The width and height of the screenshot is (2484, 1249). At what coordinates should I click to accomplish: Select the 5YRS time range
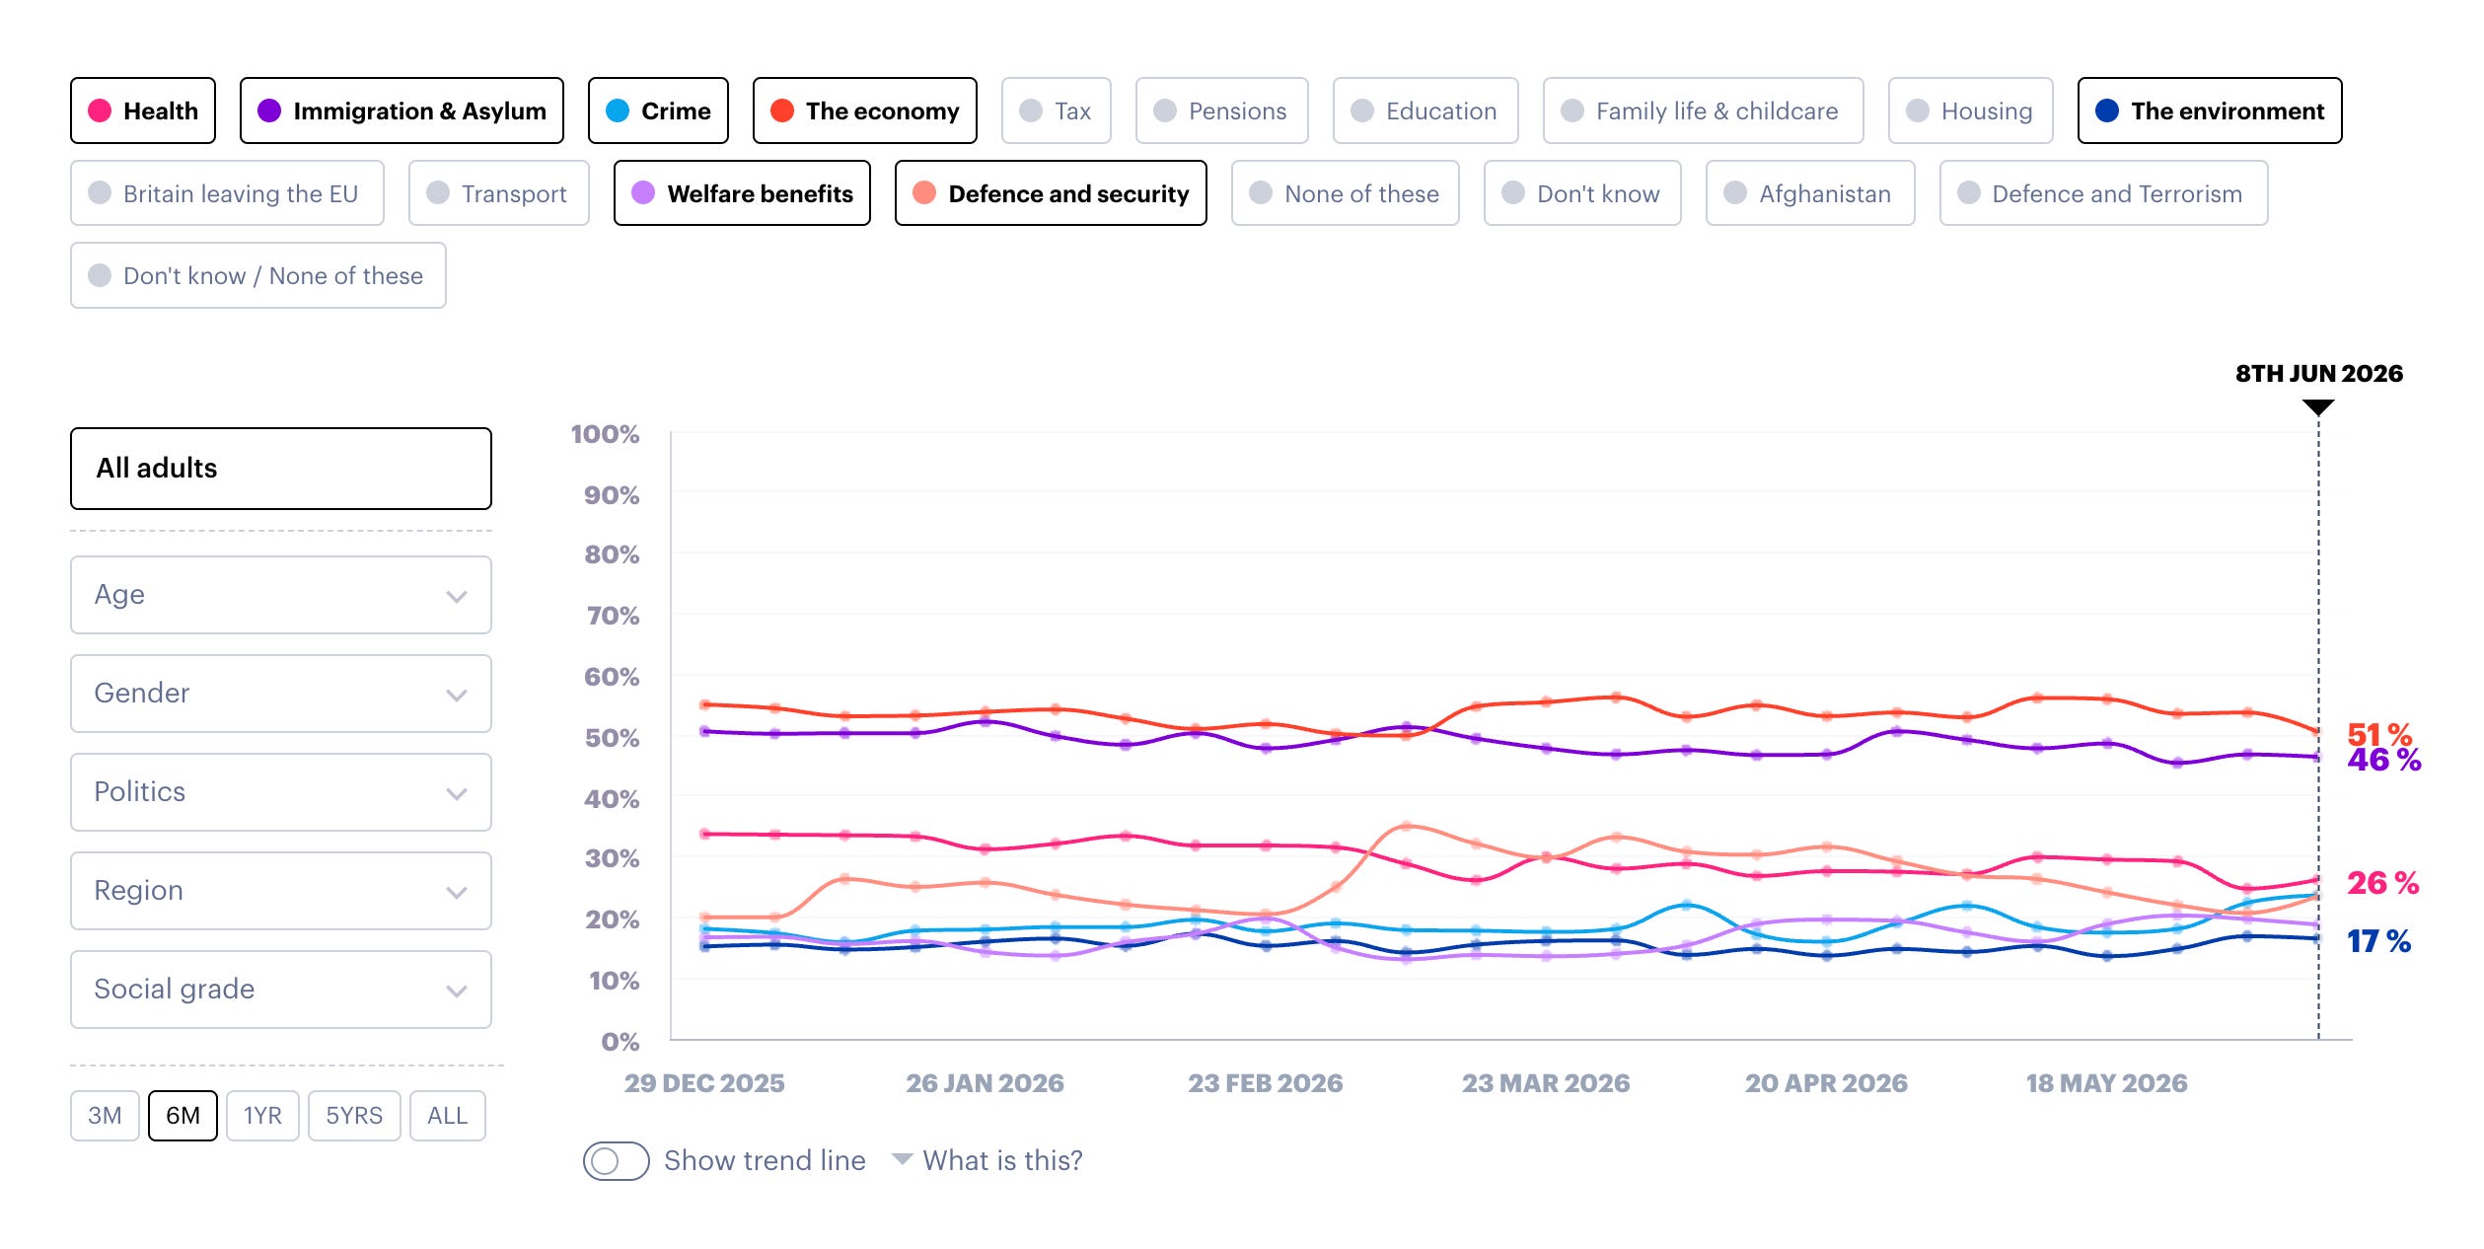click(354, 1116)
